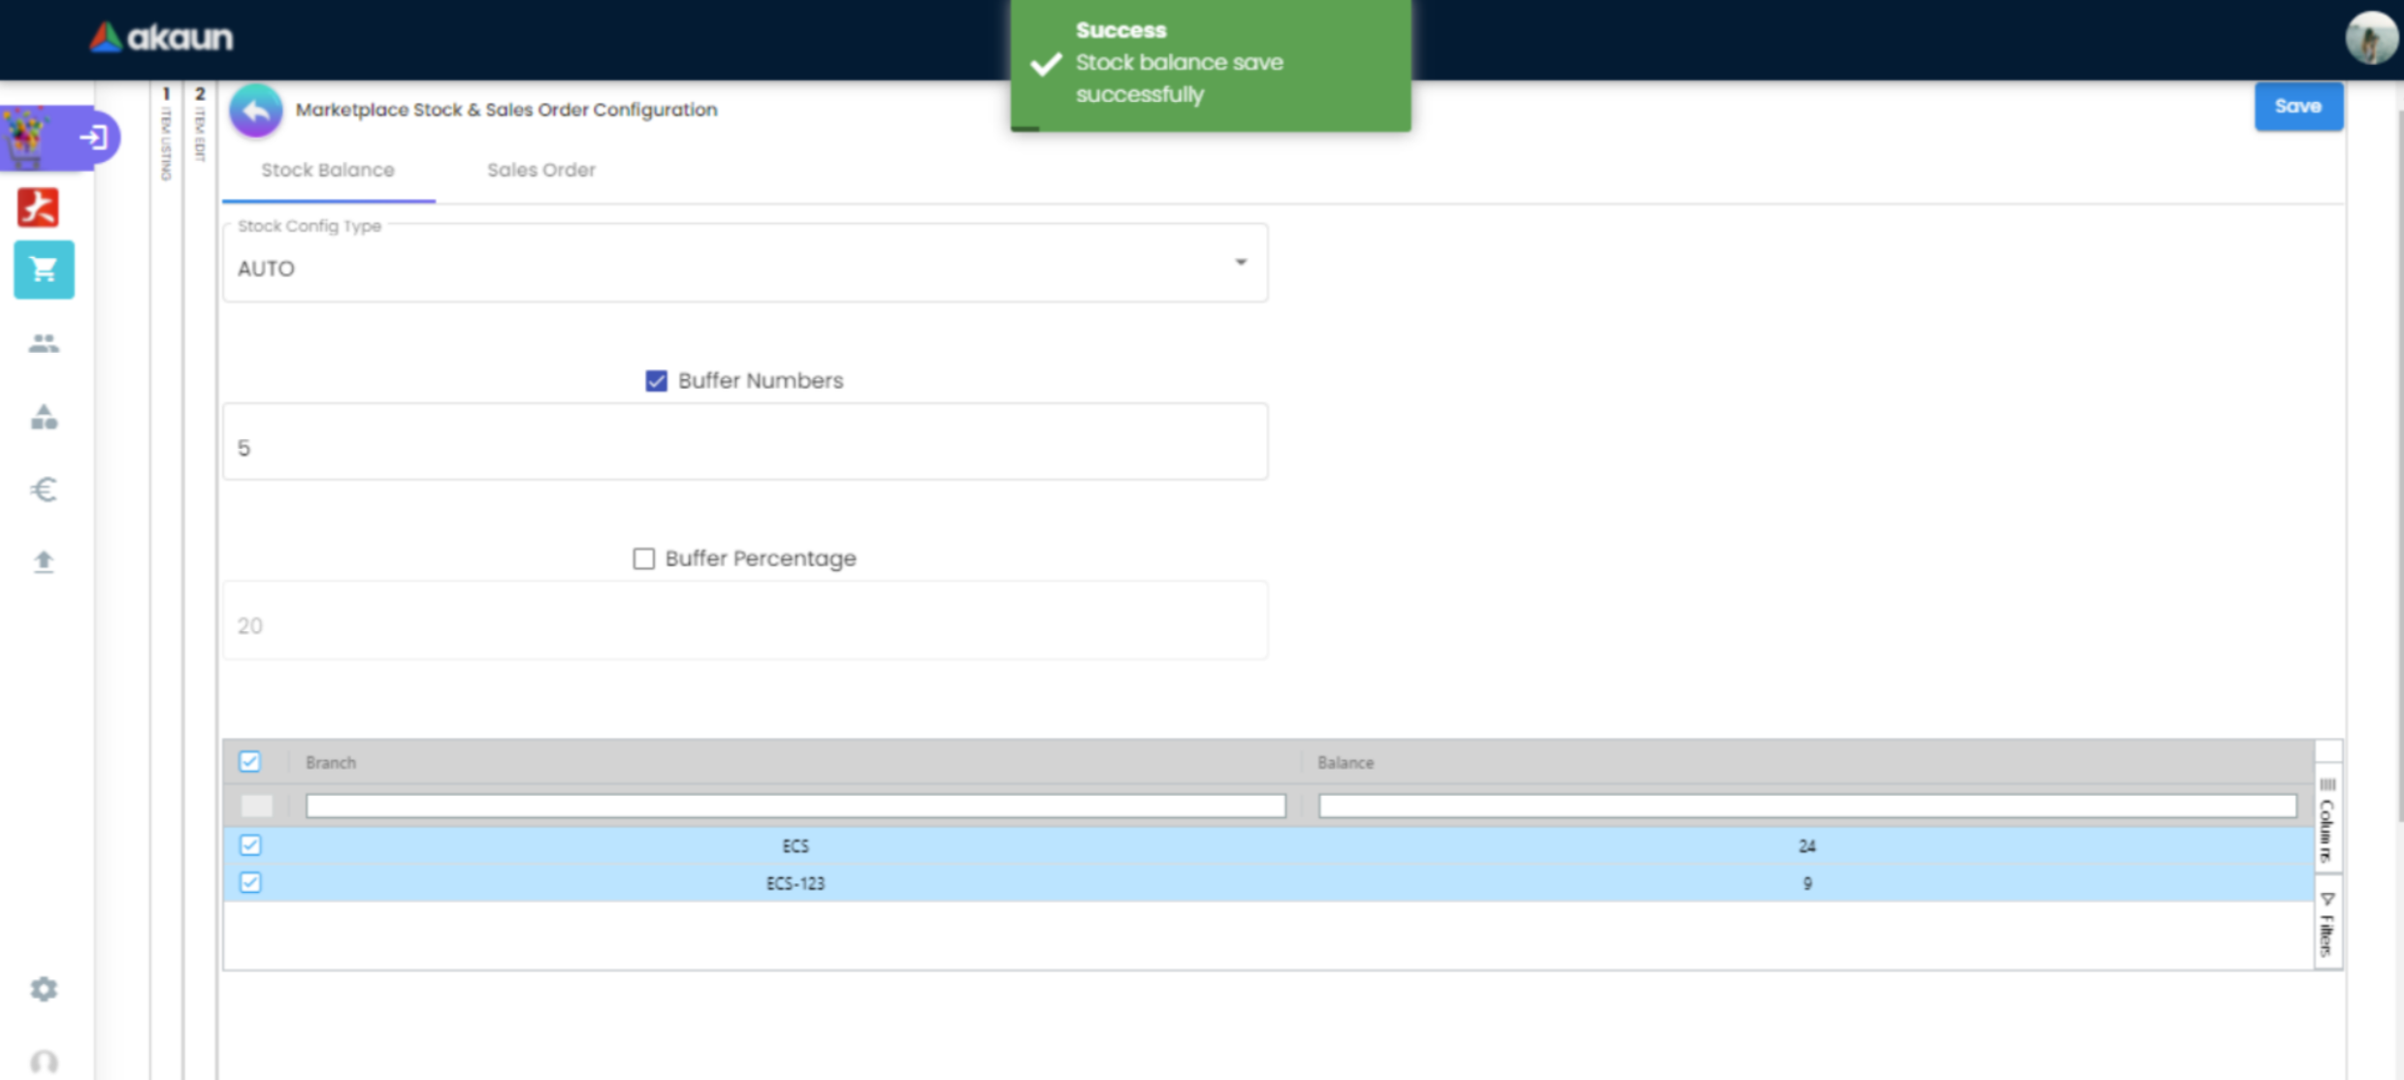Click the Branch column filter input

click(x=795, y=806)
